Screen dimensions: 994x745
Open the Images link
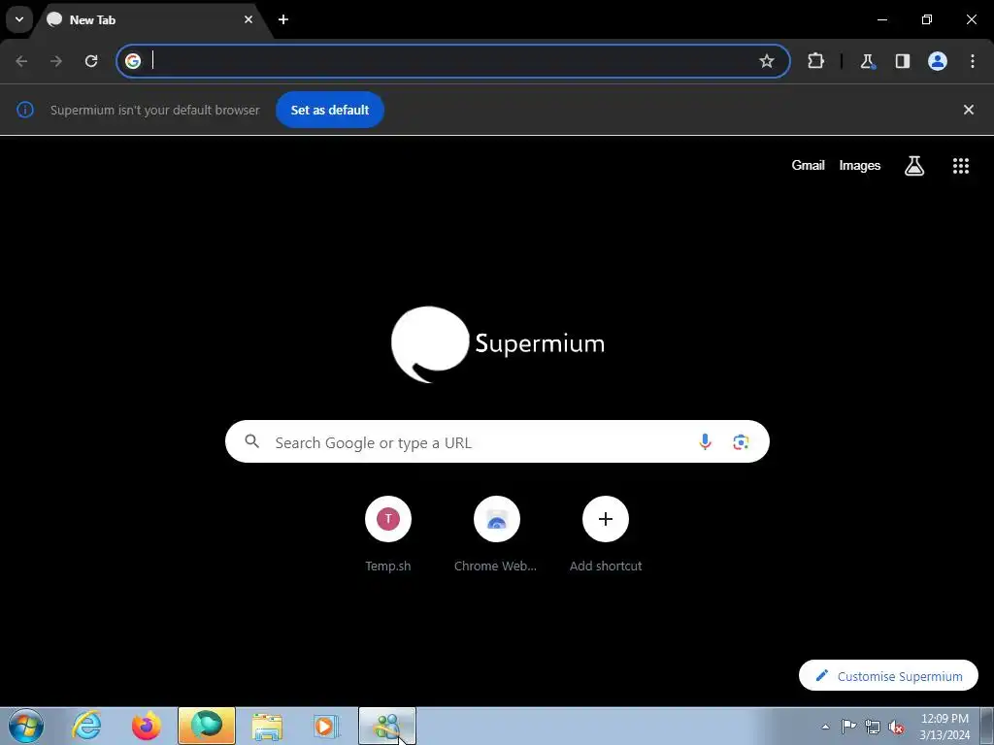860,165
